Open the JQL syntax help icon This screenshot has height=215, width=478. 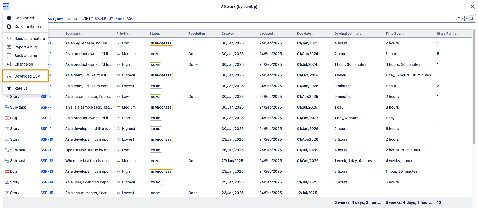(465, 18)
